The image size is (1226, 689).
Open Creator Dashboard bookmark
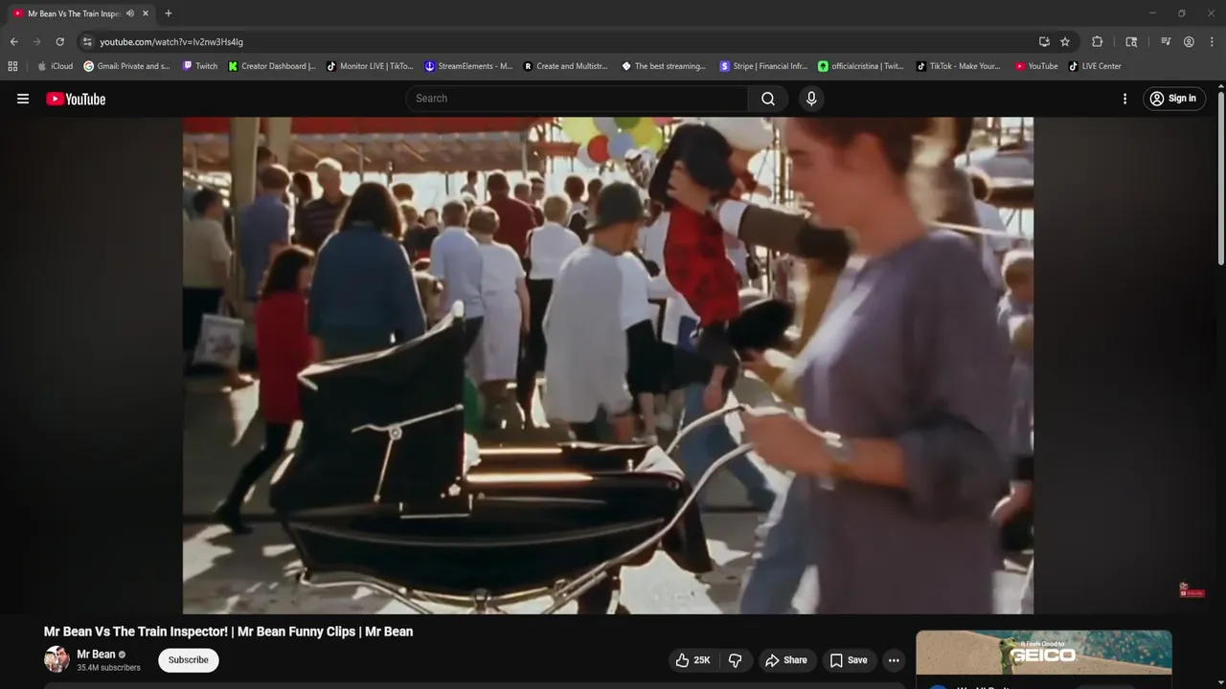click(272, 66)
